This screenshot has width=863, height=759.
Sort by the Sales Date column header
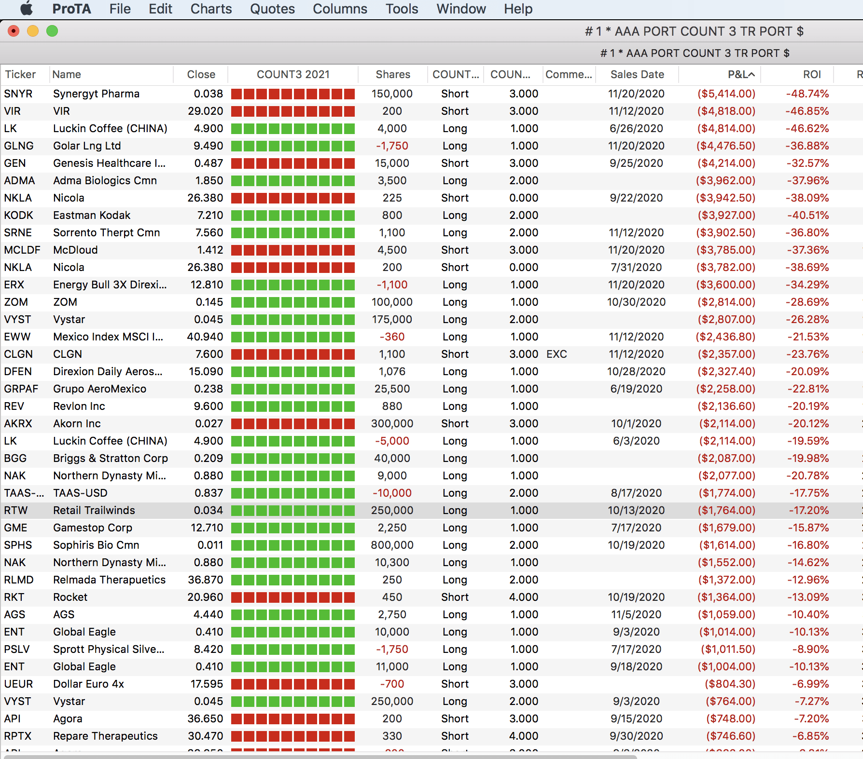tap(637, 75)
